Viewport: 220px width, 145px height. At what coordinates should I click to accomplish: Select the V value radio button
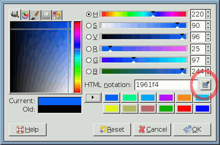pyautogui.click(x=89, y=37)
